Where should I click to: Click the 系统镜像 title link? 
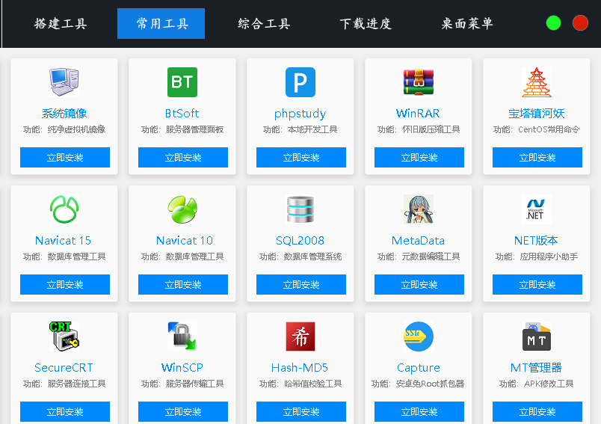click(x=64, y=114)
